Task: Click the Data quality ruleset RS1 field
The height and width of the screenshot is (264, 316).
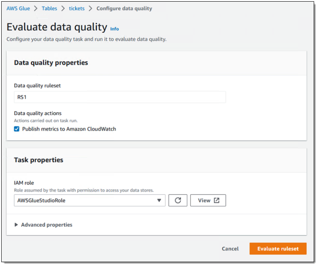Action: 119,97
